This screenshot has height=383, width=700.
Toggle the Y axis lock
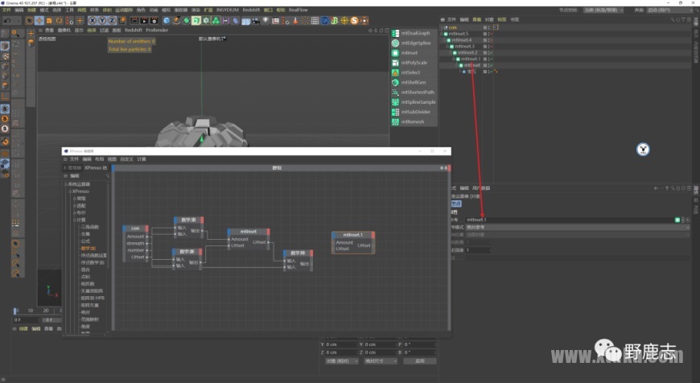[102, 21]
